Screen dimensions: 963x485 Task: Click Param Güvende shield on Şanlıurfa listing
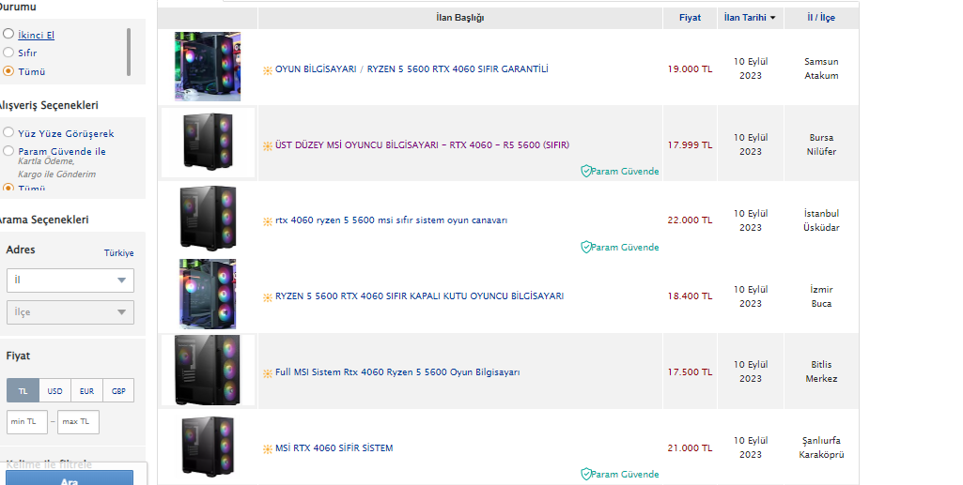[585, 475]
